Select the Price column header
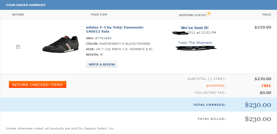 pyautogui.click(x=267, y=14)
